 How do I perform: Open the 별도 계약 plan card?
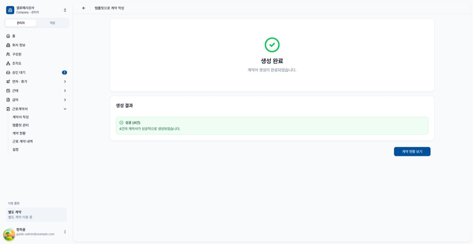36,215
